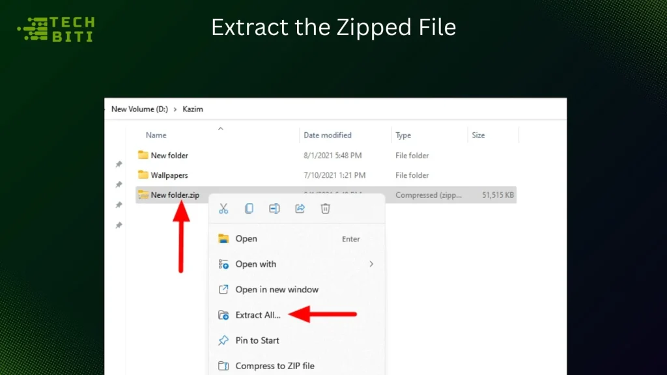
Task: Toggle sort order via the Name column chevron
Action: coord(221,129)
